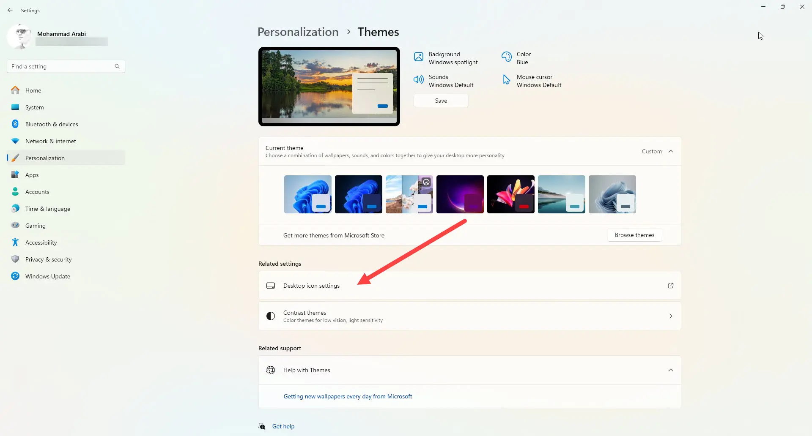812x436 pixels.
Task: Click the System monitor icon
Action: tap(15, 107)
